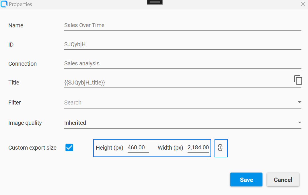Open the Image quality dropdown
Screen dimensions: 308x195
coord(299,122)
